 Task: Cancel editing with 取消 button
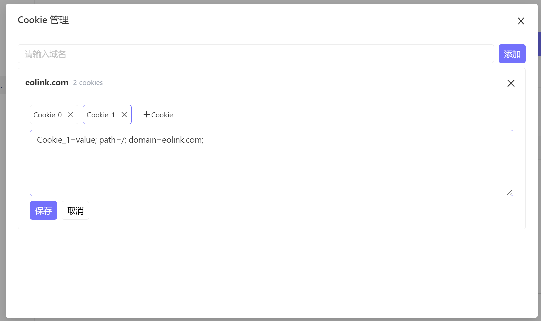[x=75, y=210]
